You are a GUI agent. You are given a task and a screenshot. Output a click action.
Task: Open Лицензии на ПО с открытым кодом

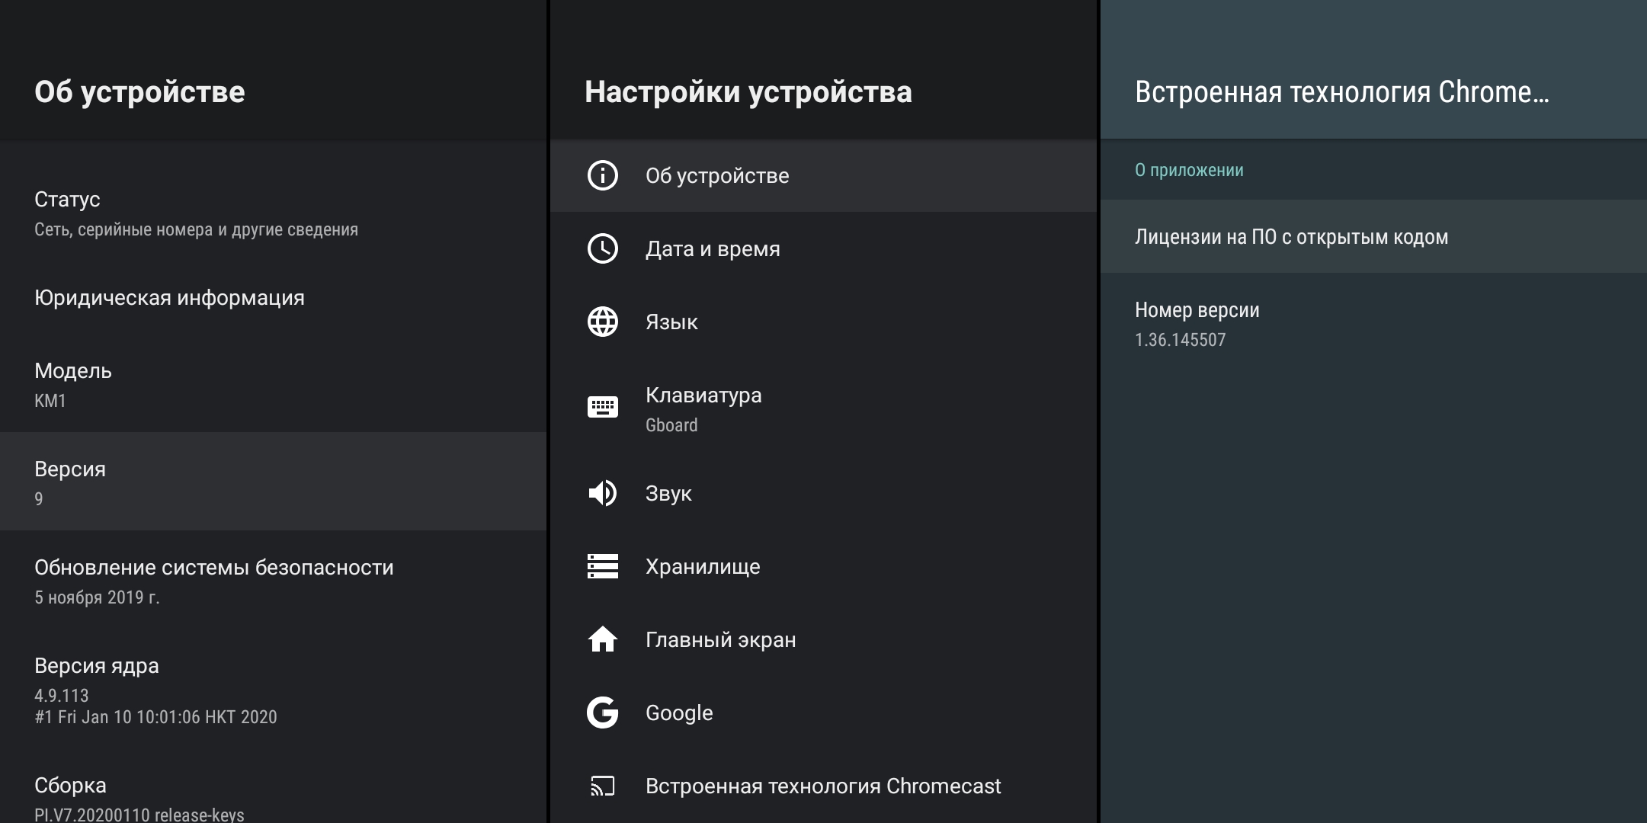1291,237
